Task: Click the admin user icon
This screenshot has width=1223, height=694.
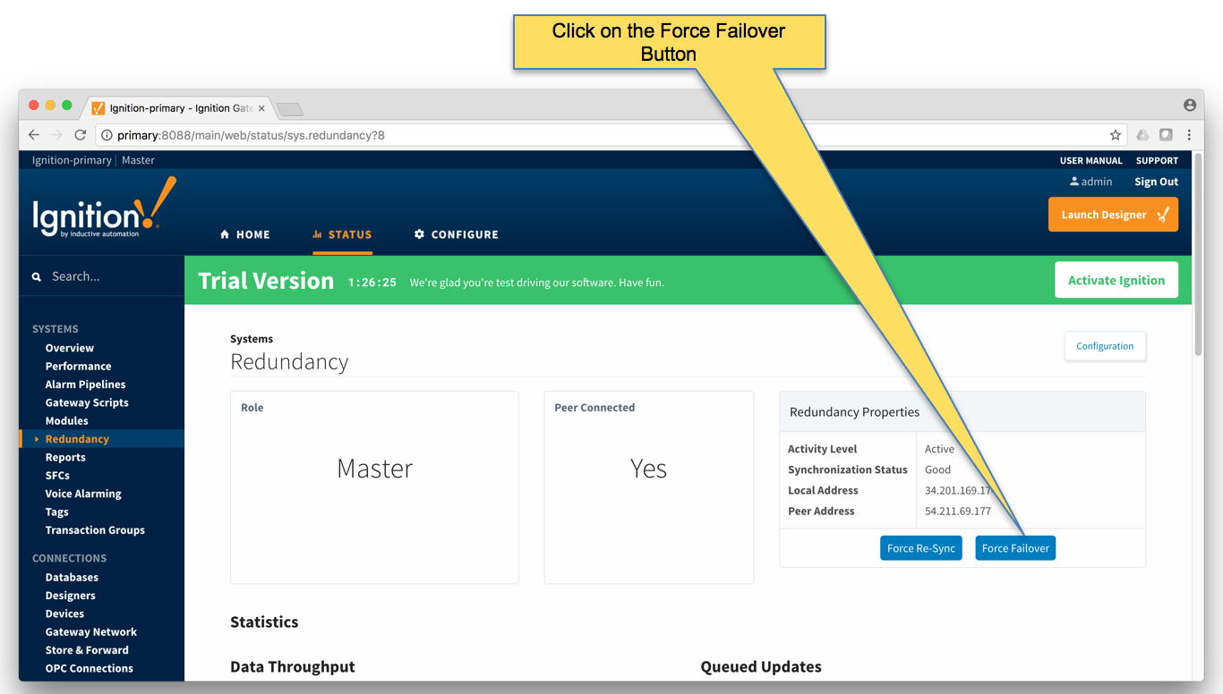Action: (1074, 182)
